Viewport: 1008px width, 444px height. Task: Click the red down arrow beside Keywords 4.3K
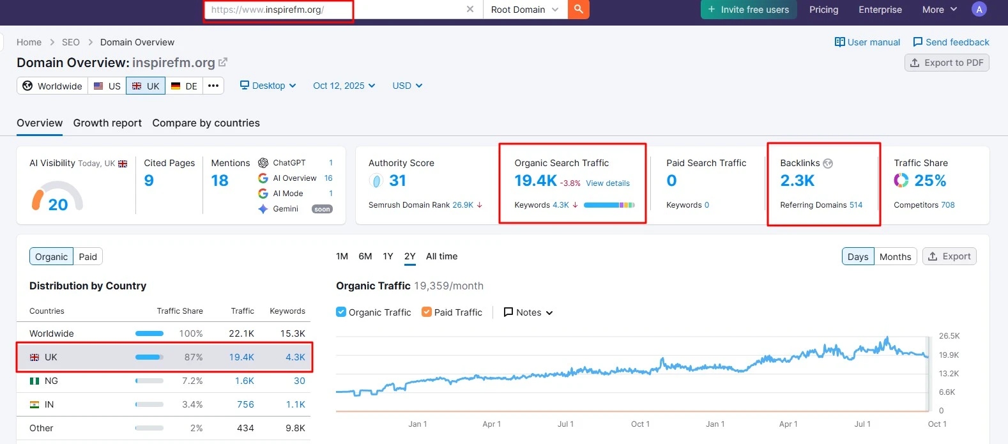[575, 205]
